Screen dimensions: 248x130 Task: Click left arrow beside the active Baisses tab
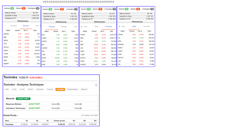5,26
